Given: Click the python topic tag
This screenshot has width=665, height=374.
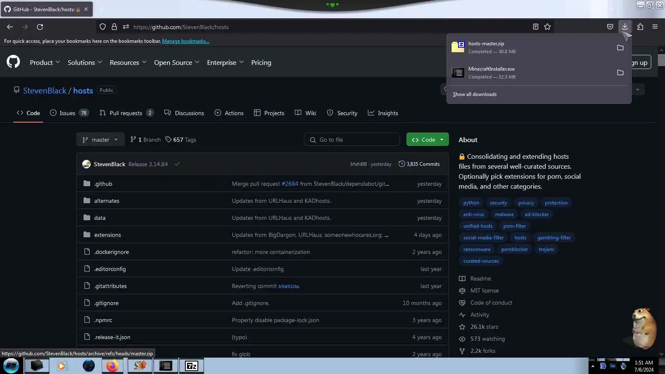Looking at the screenshot, I should coord(471,203).
